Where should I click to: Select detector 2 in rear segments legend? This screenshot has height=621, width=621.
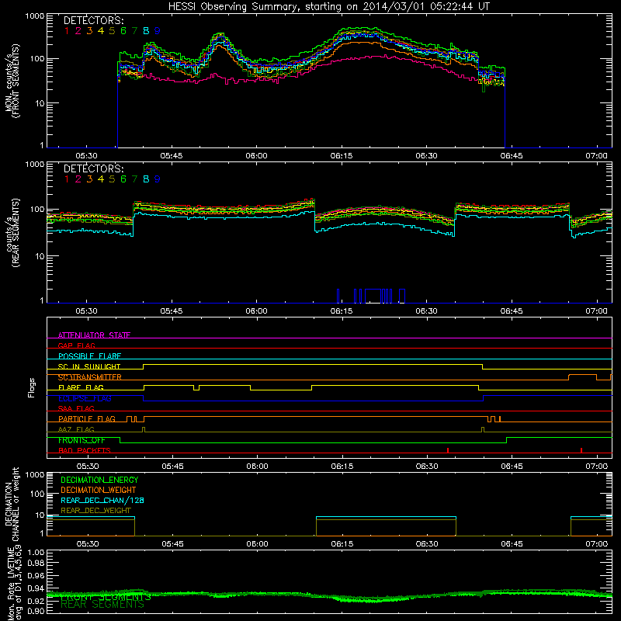coord(78,179)
